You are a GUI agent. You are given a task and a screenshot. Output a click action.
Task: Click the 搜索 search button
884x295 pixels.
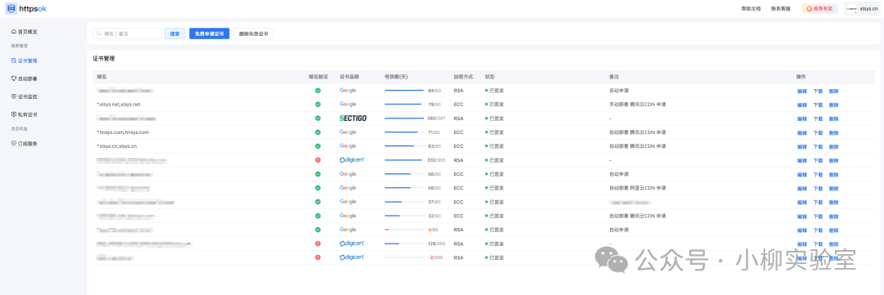tap(175, 34)
